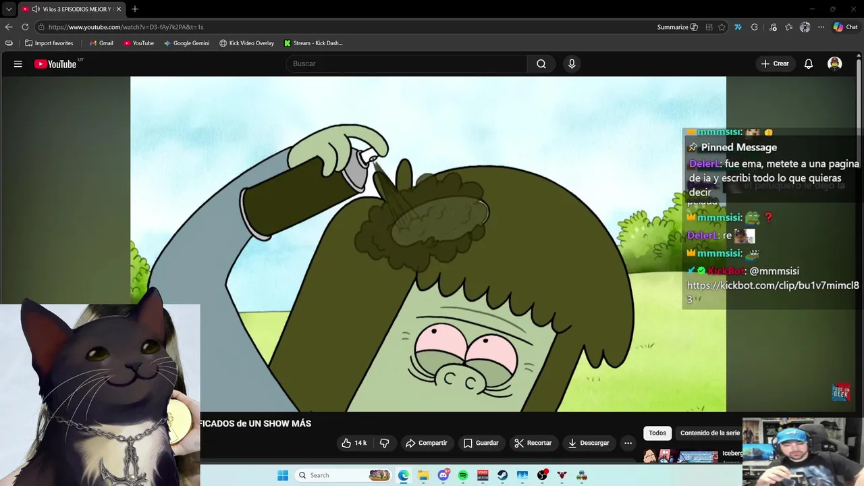This screenshot has height=486, width=864.
Task: Open OBS Studio from taskbar
Action: [542, 475]
